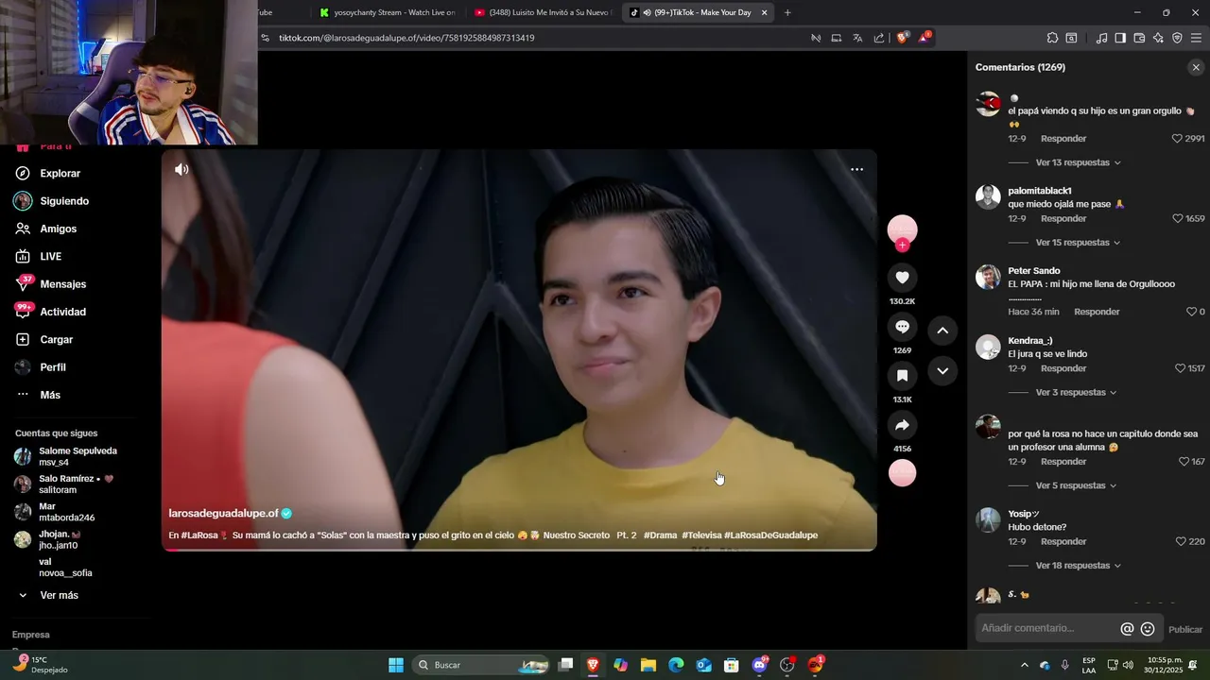Screen dimensions: 1210x680
Task: Click the Añadir comentario text field
Action: pyautogui.click(x=1047, y=628)
